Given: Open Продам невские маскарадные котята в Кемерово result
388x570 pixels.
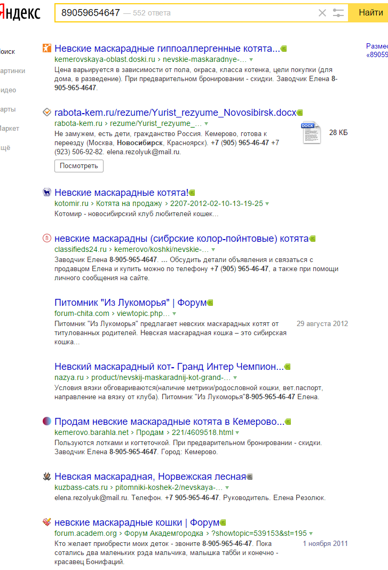Looking at the screenshot, I should tap(170, 422).
